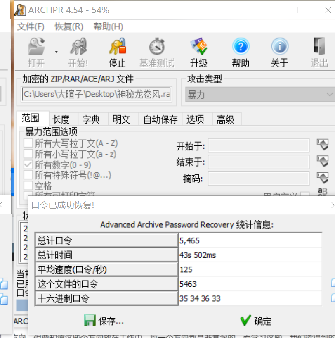The width and height of the screenshot is (335, 338).
Task: Open the 文件(F) menu
Action: pyautogui.click(x=31, y=26)
